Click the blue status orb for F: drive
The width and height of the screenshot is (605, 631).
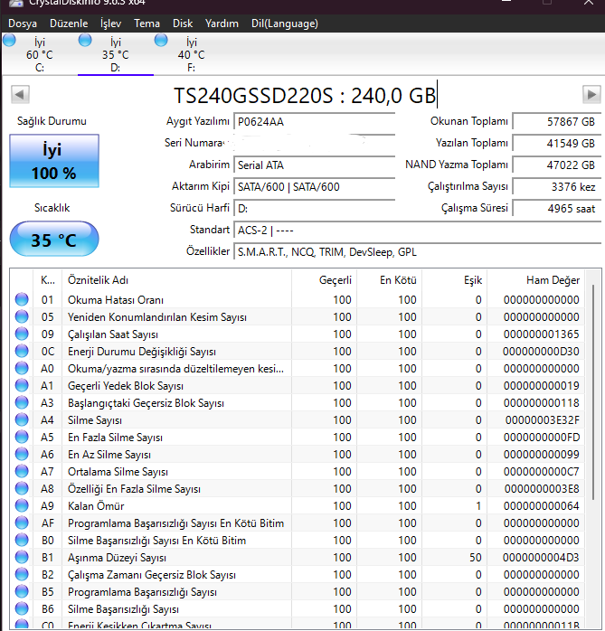pos(161,41)
